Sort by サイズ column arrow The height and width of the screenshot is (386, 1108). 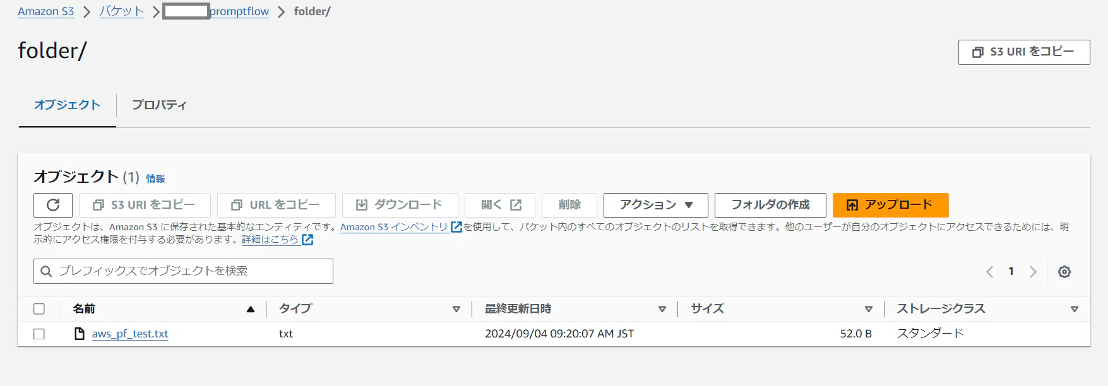869,309
